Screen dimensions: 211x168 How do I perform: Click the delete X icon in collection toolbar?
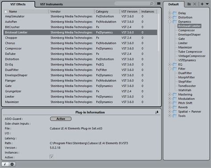click(195, 4)
